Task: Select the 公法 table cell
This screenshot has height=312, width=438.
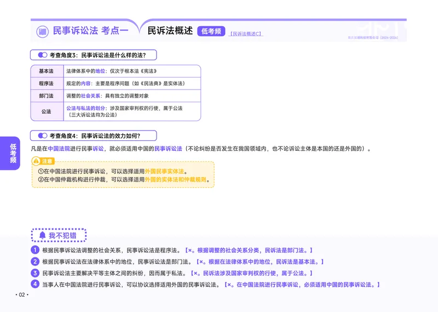Action: coord(47,111)
